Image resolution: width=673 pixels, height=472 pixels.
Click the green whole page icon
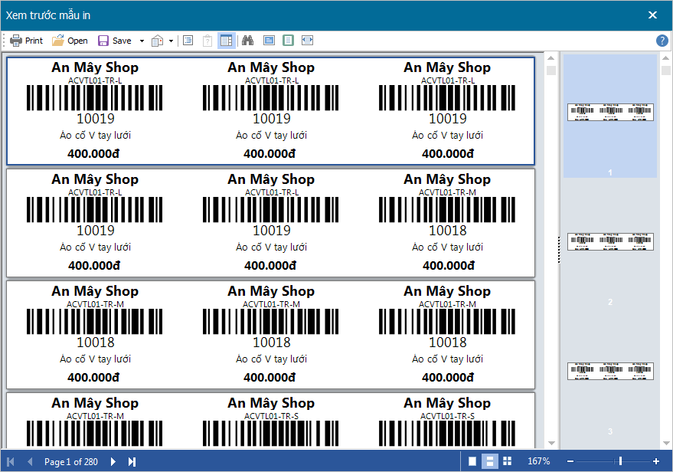pos(288,41)
